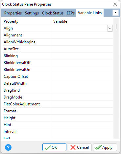The image size is (121, 154).
Task: Click the Variable cell for Format
Action: click(x=82, y=111)
